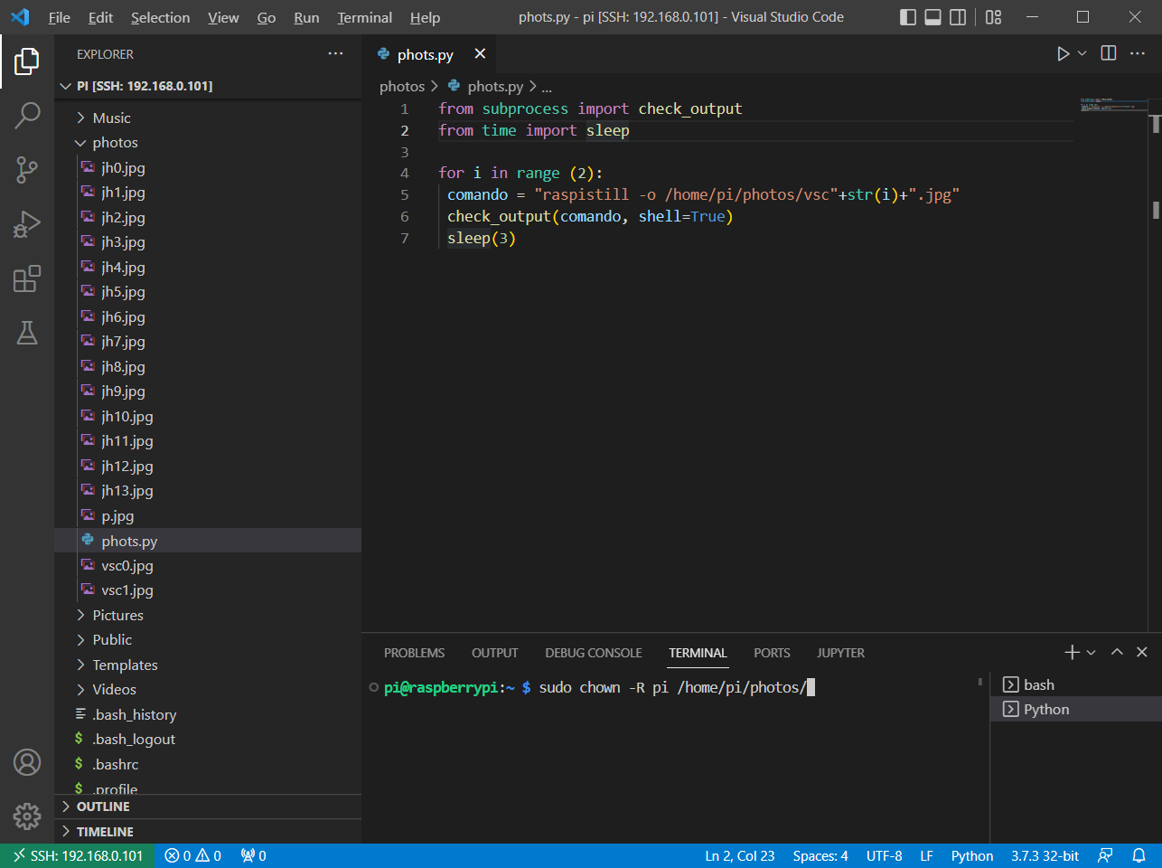Open the Selection menu
Screen dimensions: 1162x868
tap(160, 17)
